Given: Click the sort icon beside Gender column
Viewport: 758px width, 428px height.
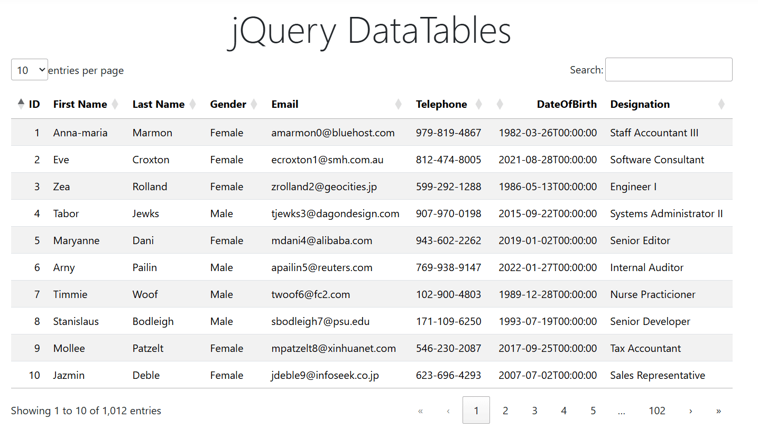Looking at the screenshot, I should click(x=254, y=104).
